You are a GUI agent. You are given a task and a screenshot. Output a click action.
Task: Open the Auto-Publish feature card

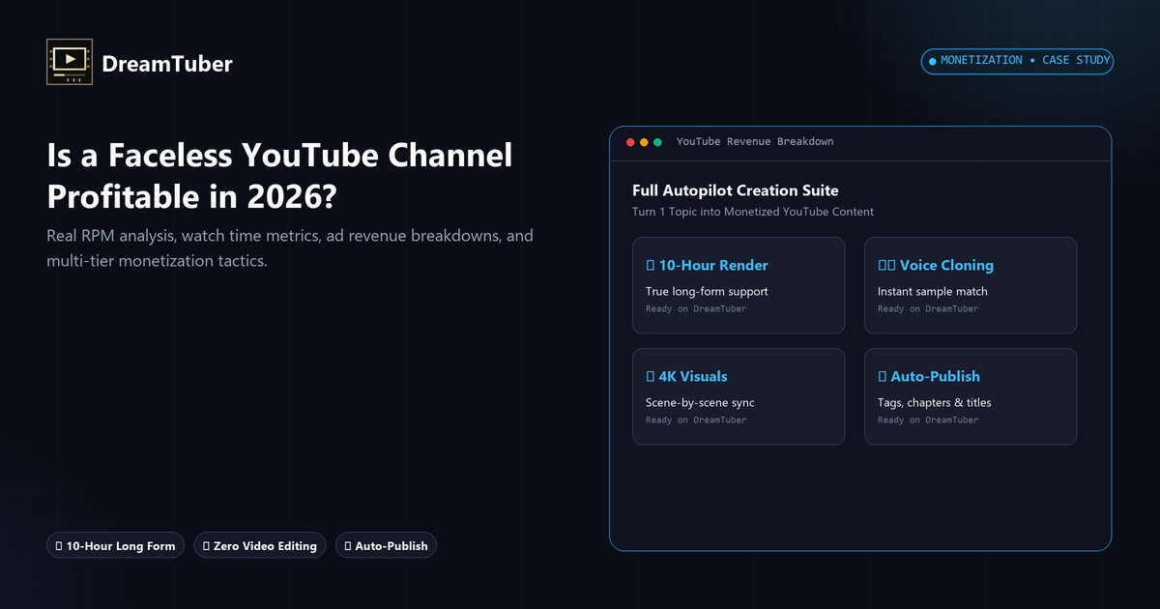click(971, 396)
